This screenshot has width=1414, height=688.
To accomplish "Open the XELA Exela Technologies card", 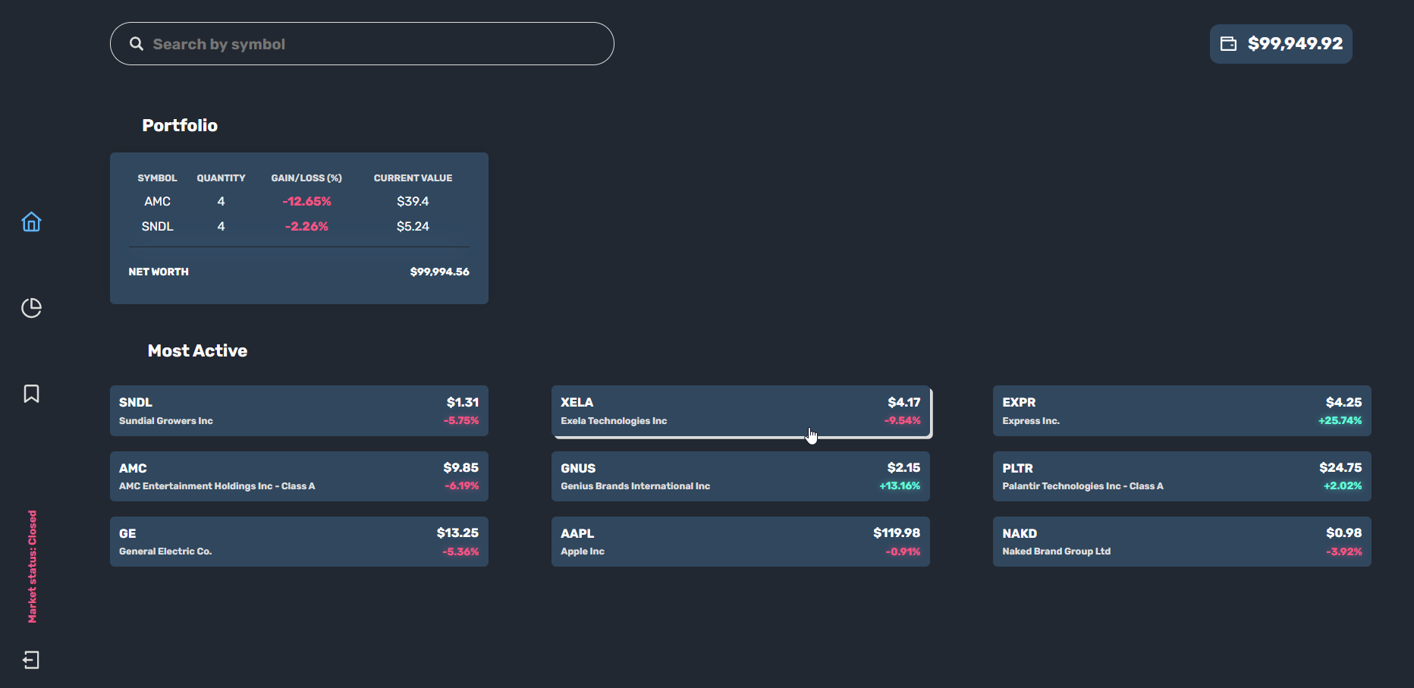I will 741,411.
